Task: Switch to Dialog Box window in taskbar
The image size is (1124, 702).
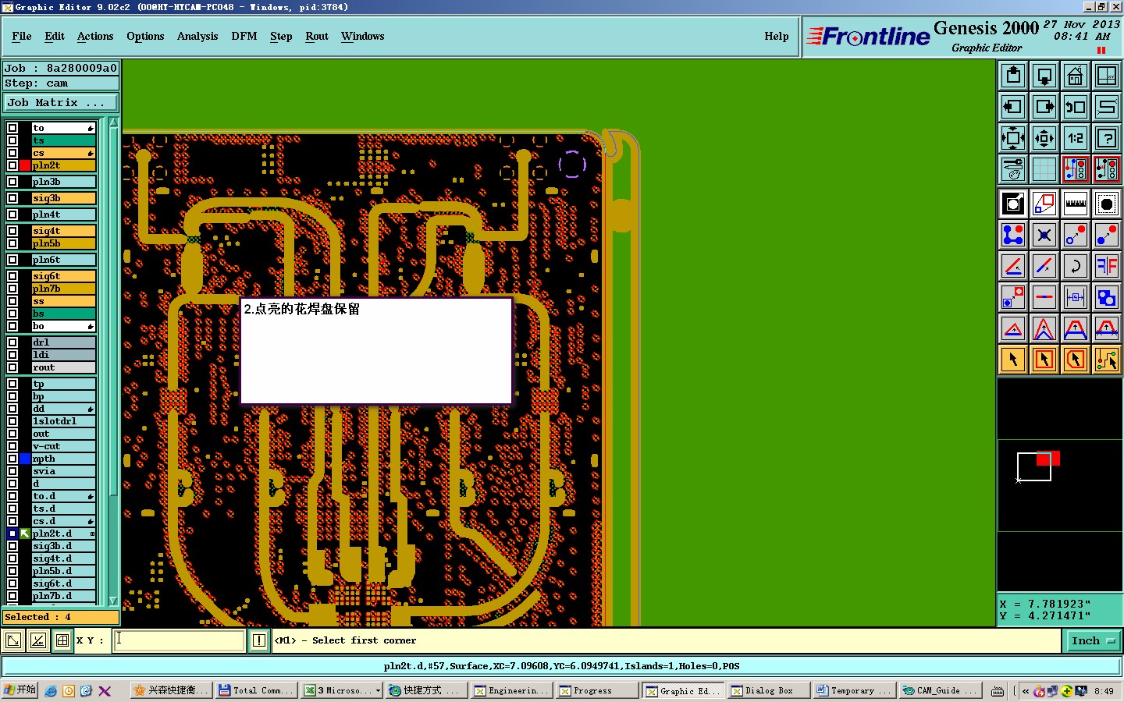Action: 768,690
